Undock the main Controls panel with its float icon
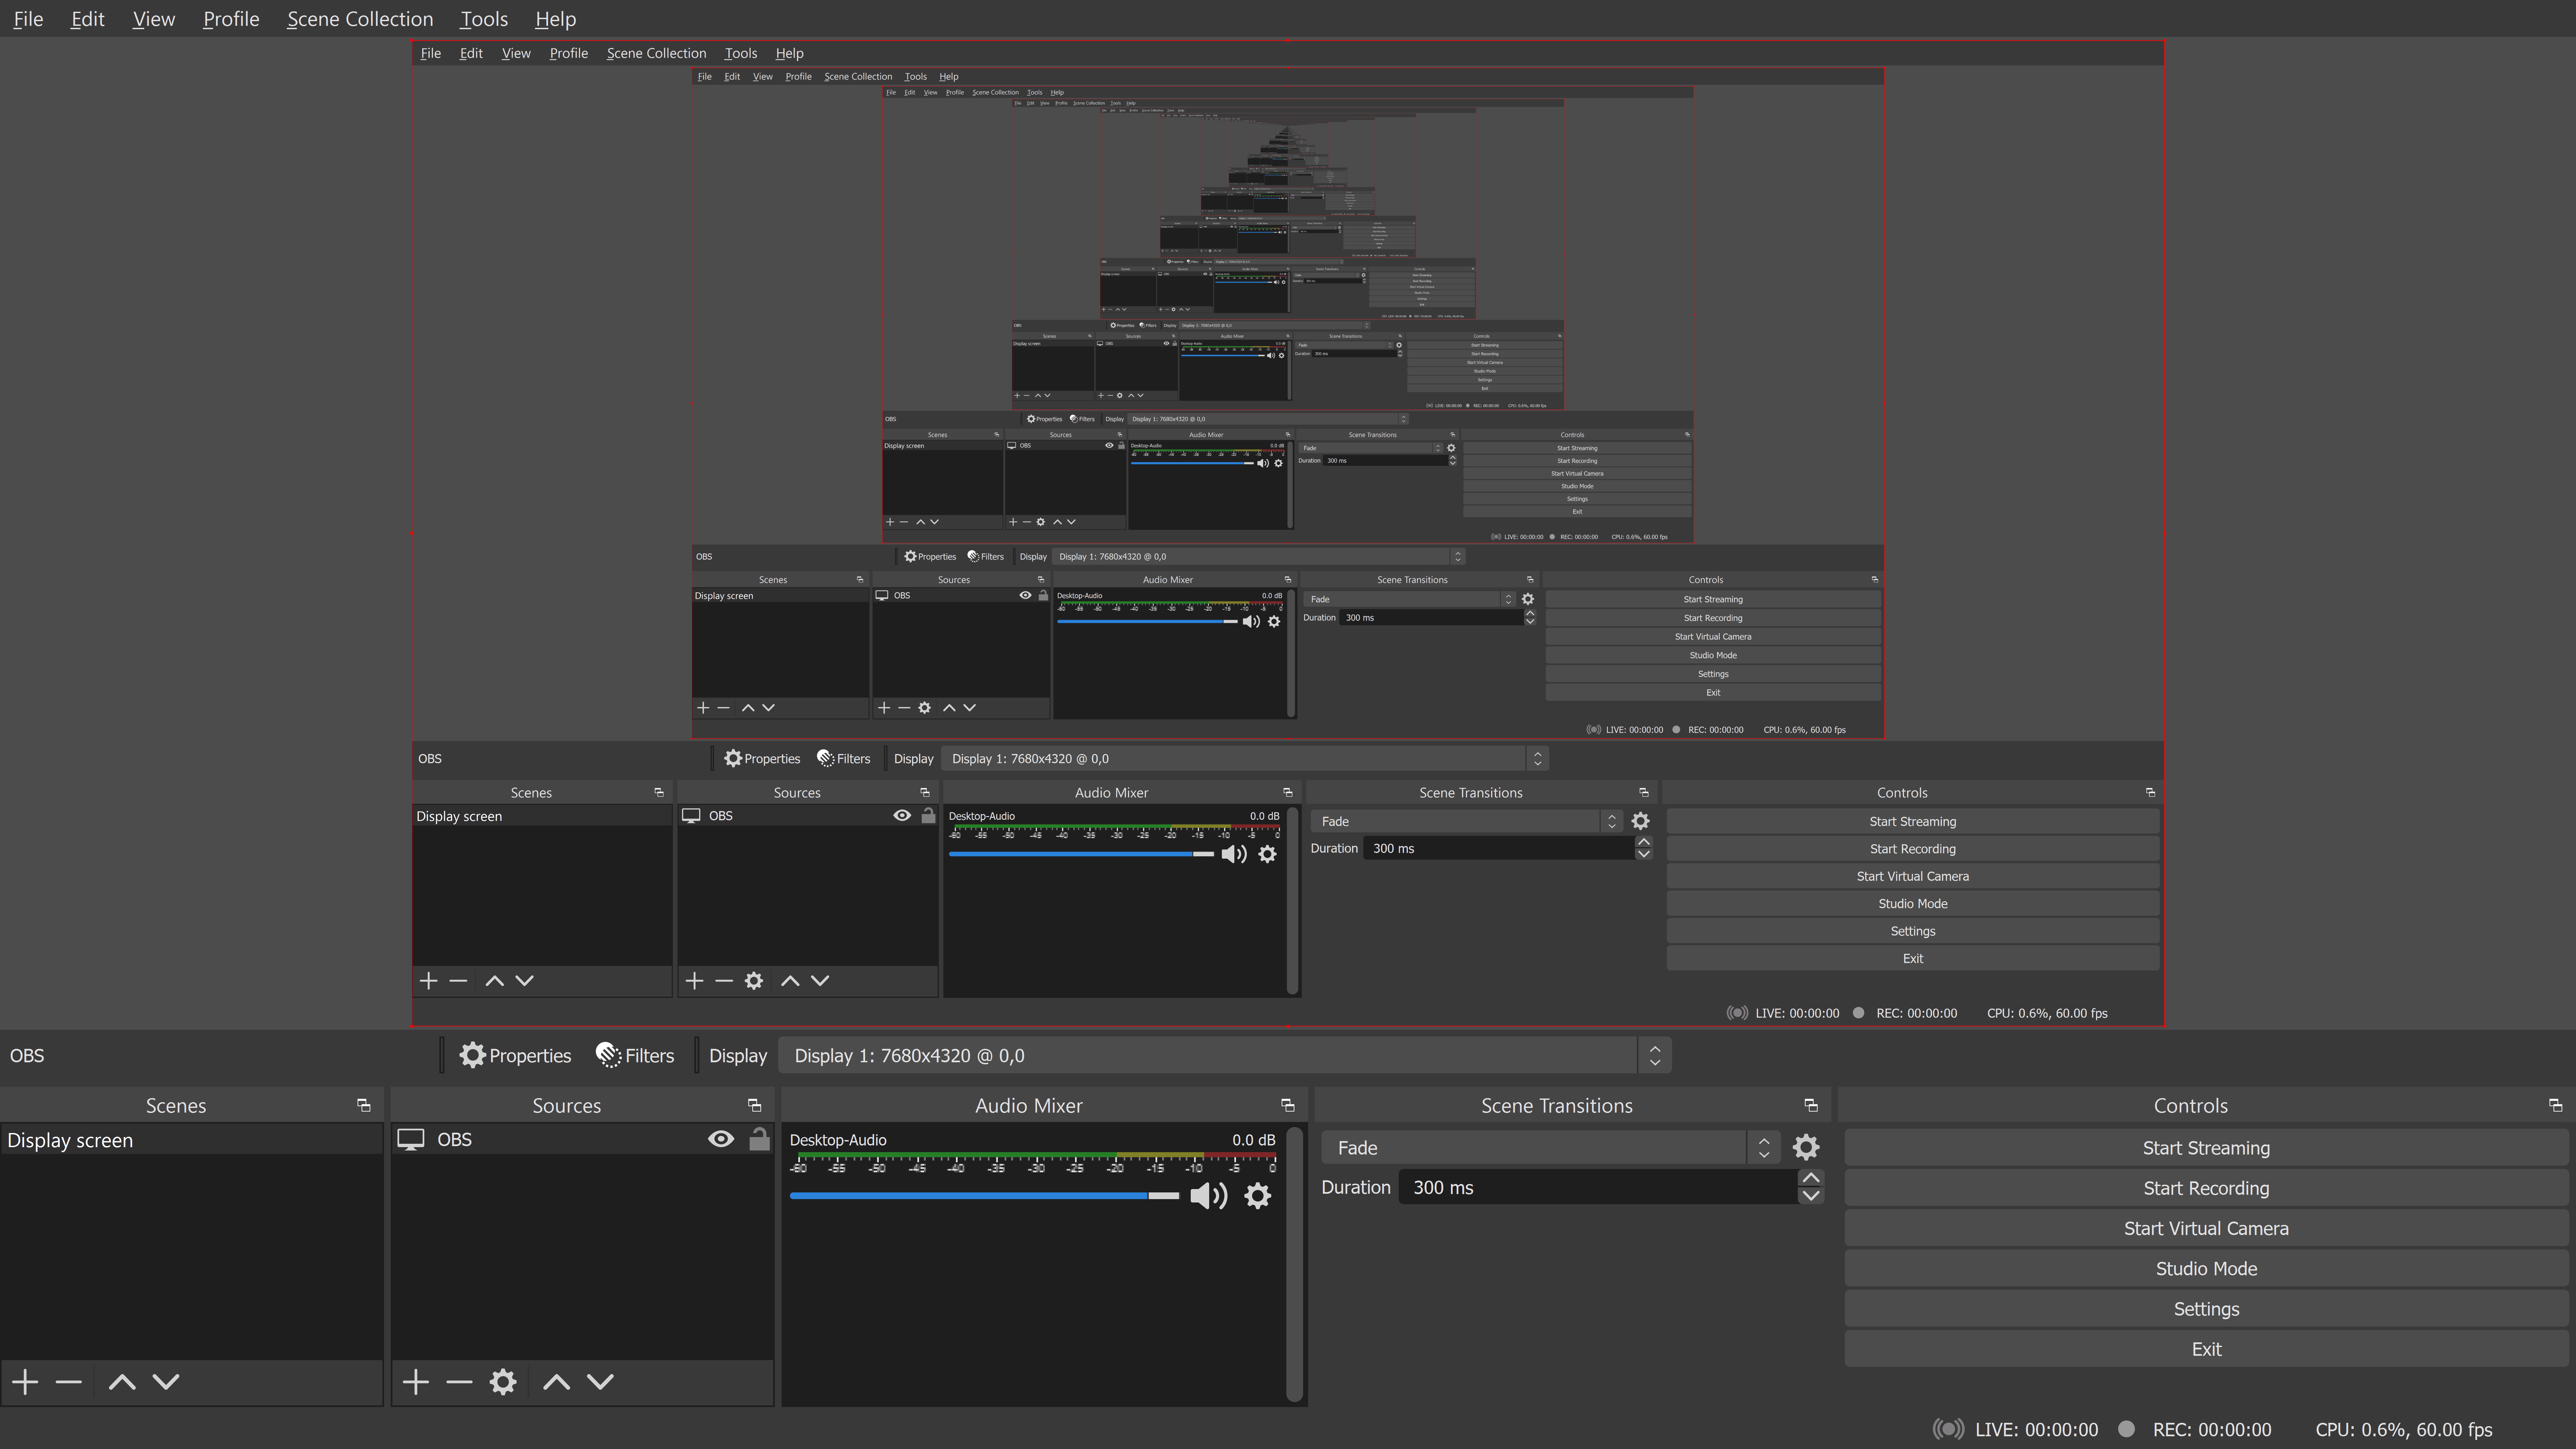This screenshot has width=2576, height=1449. tap(2555, 1105)
